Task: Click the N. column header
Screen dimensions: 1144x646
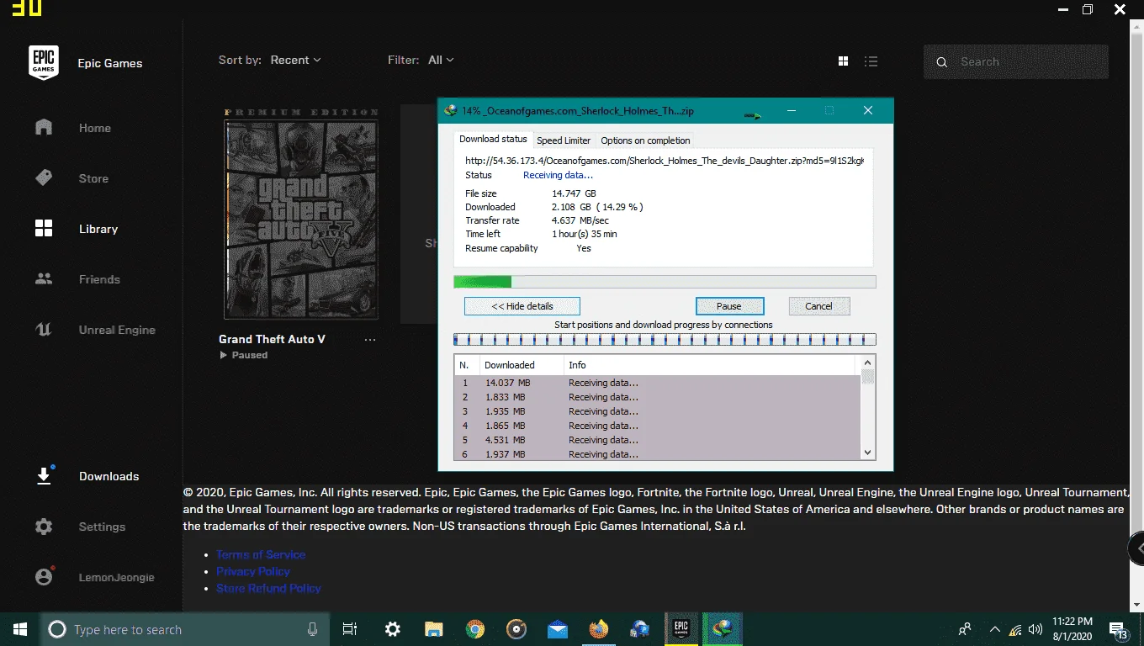Action: [x=466, y=365]
